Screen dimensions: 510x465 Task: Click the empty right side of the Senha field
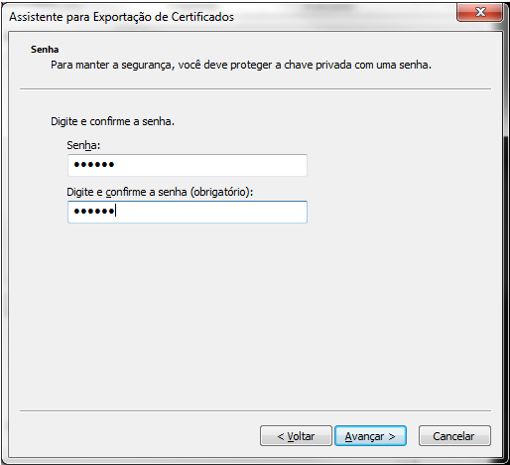(231, 165)
